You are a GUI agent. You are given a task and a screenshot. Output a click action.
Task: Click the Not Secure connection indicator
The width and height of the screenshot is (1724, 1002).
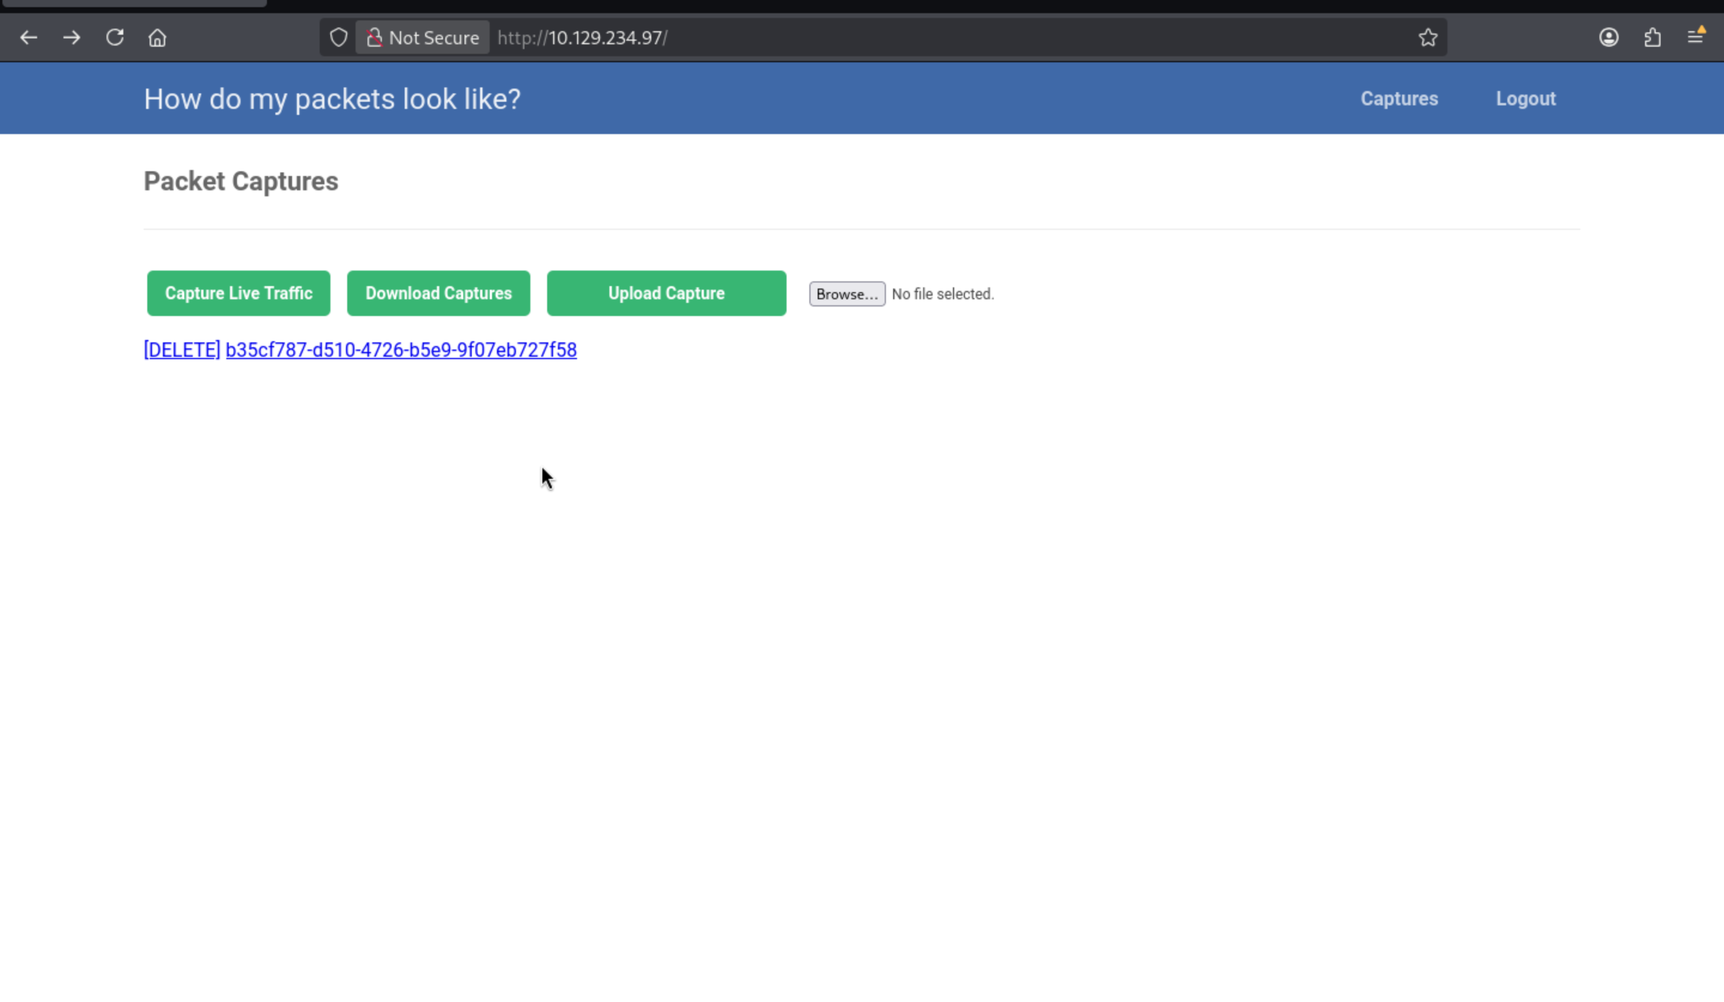coord(422,38)
